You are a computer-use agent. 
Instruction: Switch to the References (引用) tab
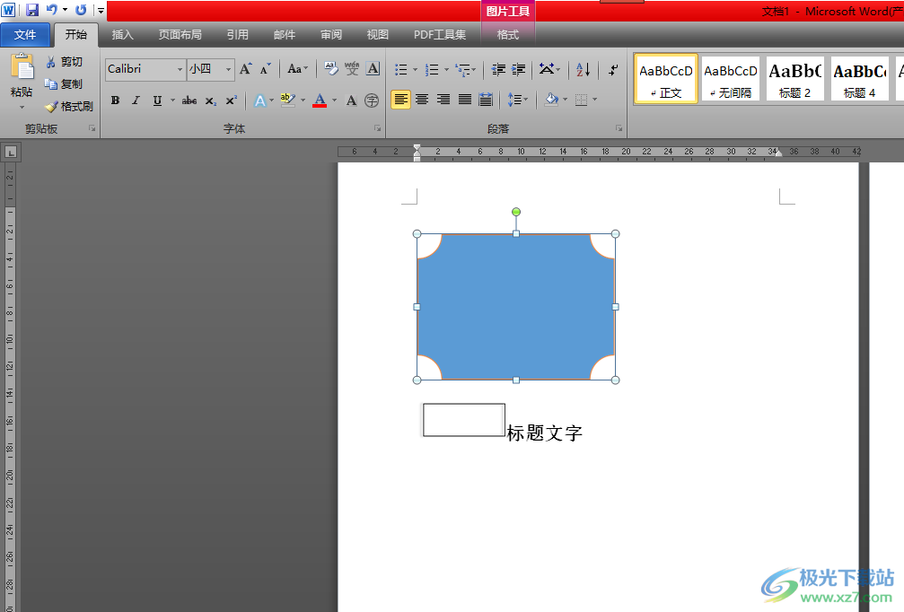[237, 35]
